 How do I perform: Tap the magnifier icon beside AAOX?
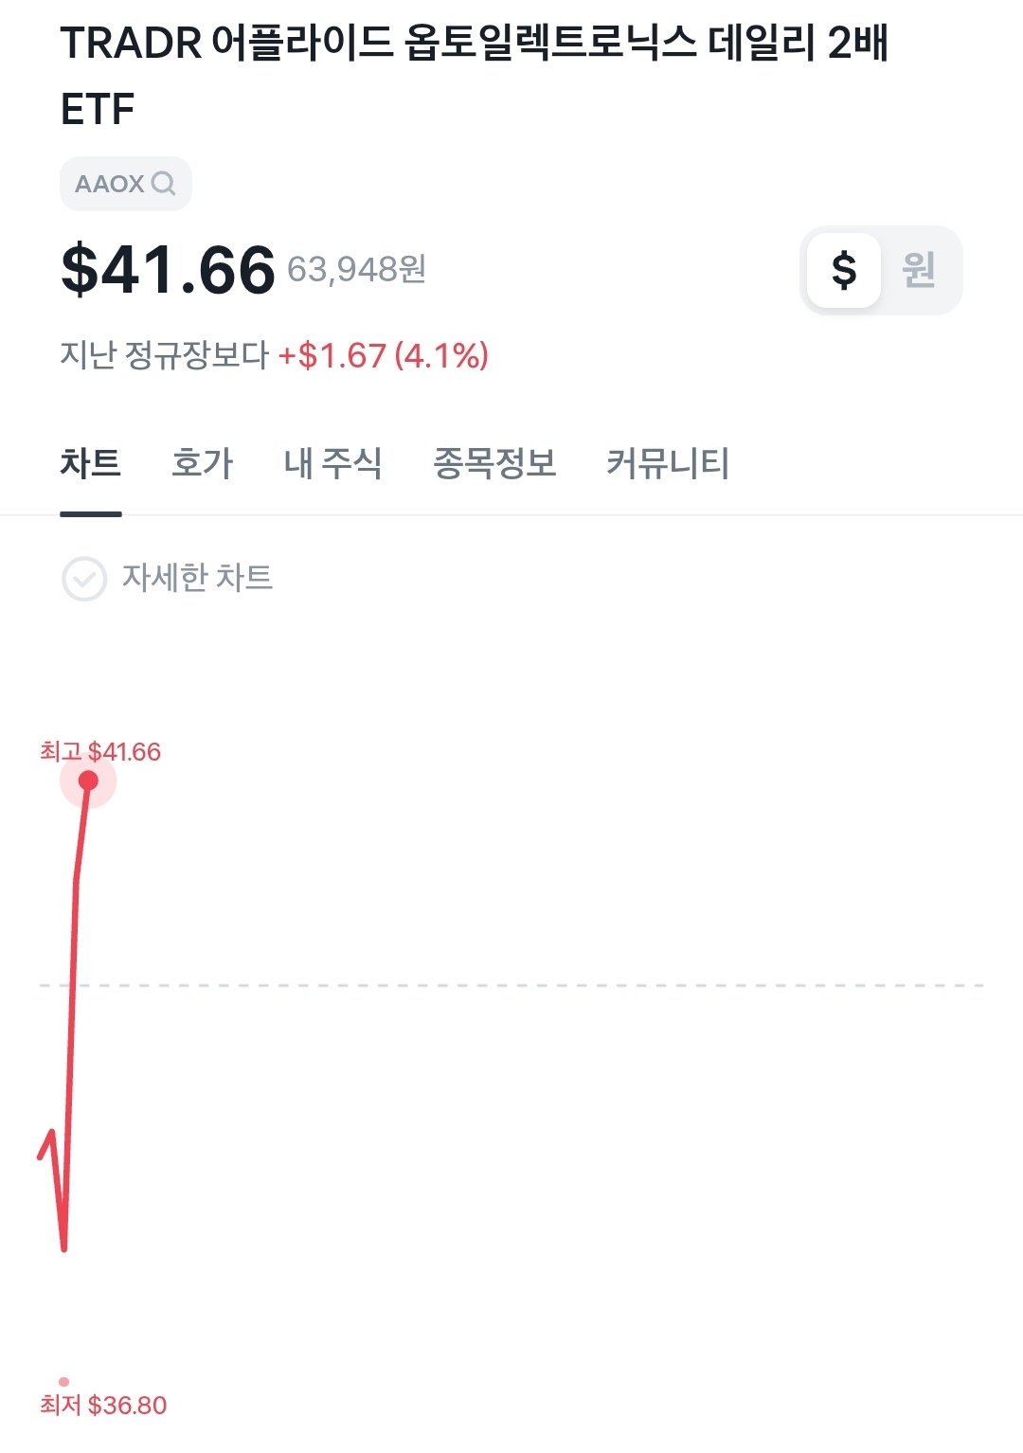pyautogui.click(x=163, y=183)
